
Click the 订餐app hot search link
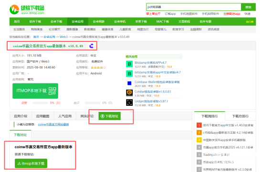click(170, 14)
